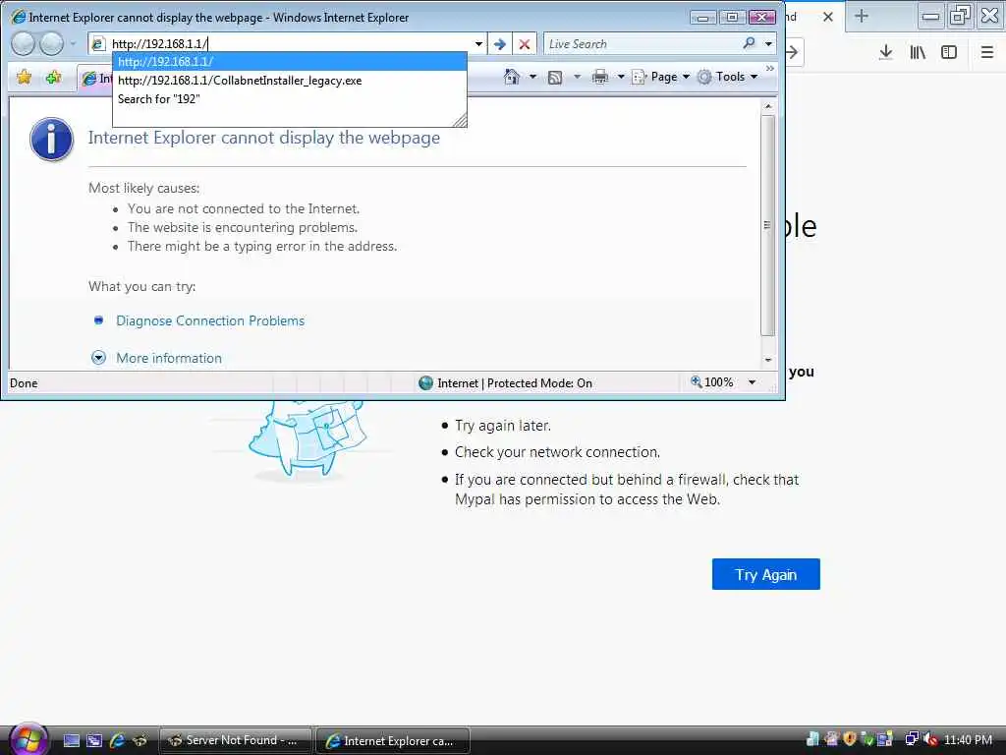Click the blue information icon on error page
1006x755 pixels.
pyautogui.click(x=51, y=140)
